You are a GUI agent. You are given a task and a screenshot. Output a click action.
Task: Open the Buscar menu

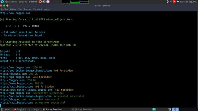click(x=27, y=10)
